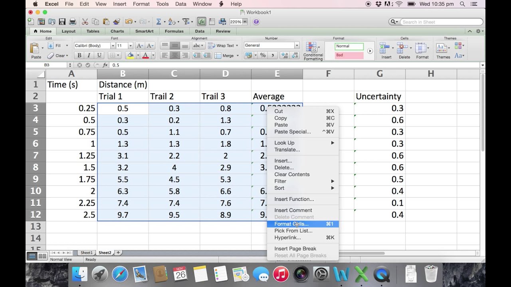Click Decrease decimal places icon
The width and height of the screenshot is (511, 287).
[x=295, y=55]
